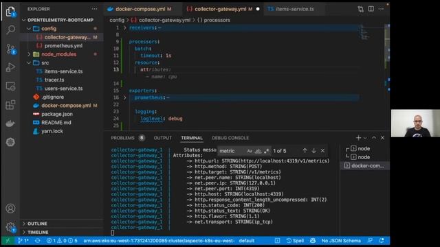440x247 pixels.
Task: Click the compare changes icon in editor toolbar
Action: click(360, 9)
